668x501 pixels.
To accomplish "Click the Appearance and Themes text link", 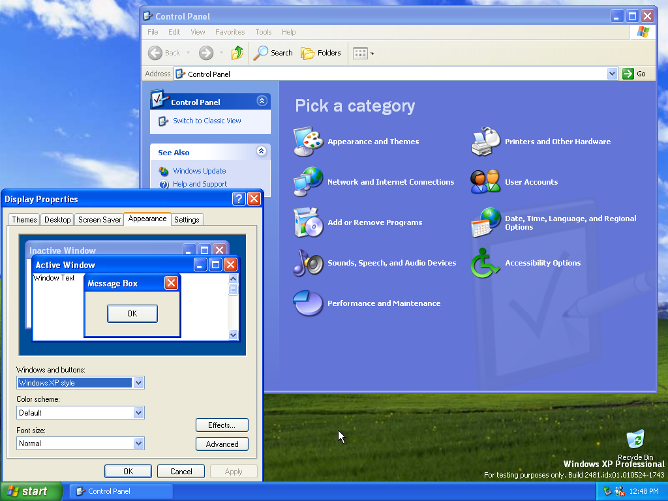I will (373, 142).
